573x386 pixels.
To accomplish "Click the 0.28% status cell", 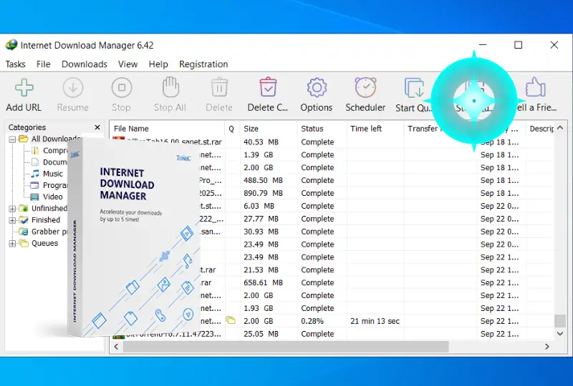I will (x=312, y=321).
